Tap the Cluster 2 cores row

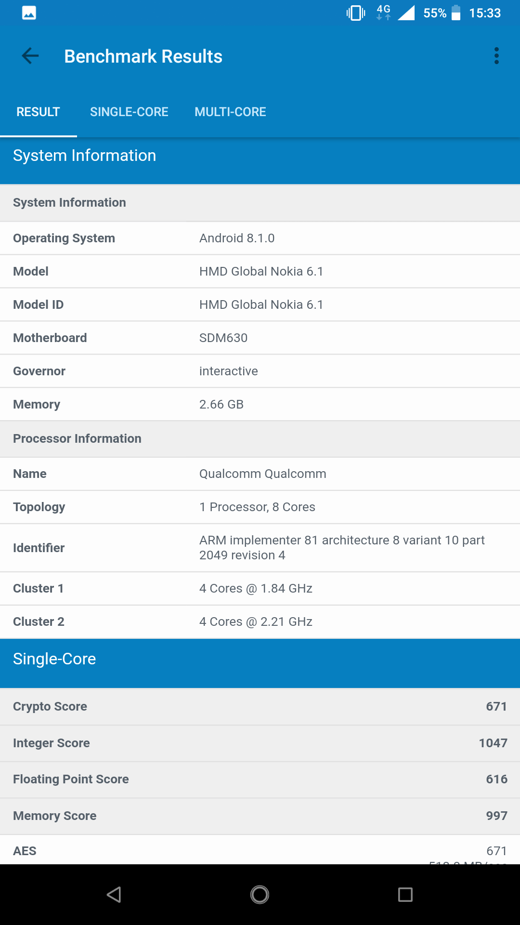(x=260, y=621)
